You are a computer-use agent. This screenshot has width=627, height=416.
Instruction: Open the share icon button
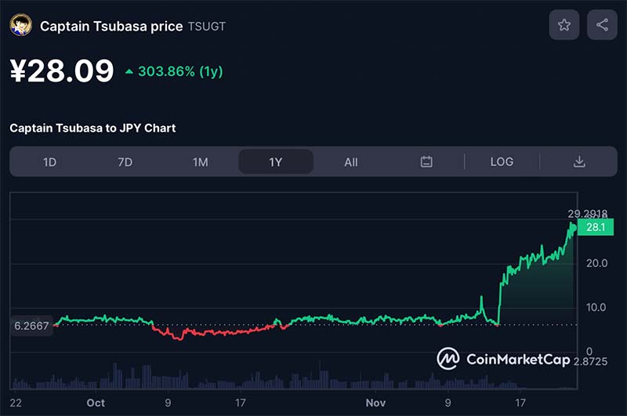click(x=602, y=25)
